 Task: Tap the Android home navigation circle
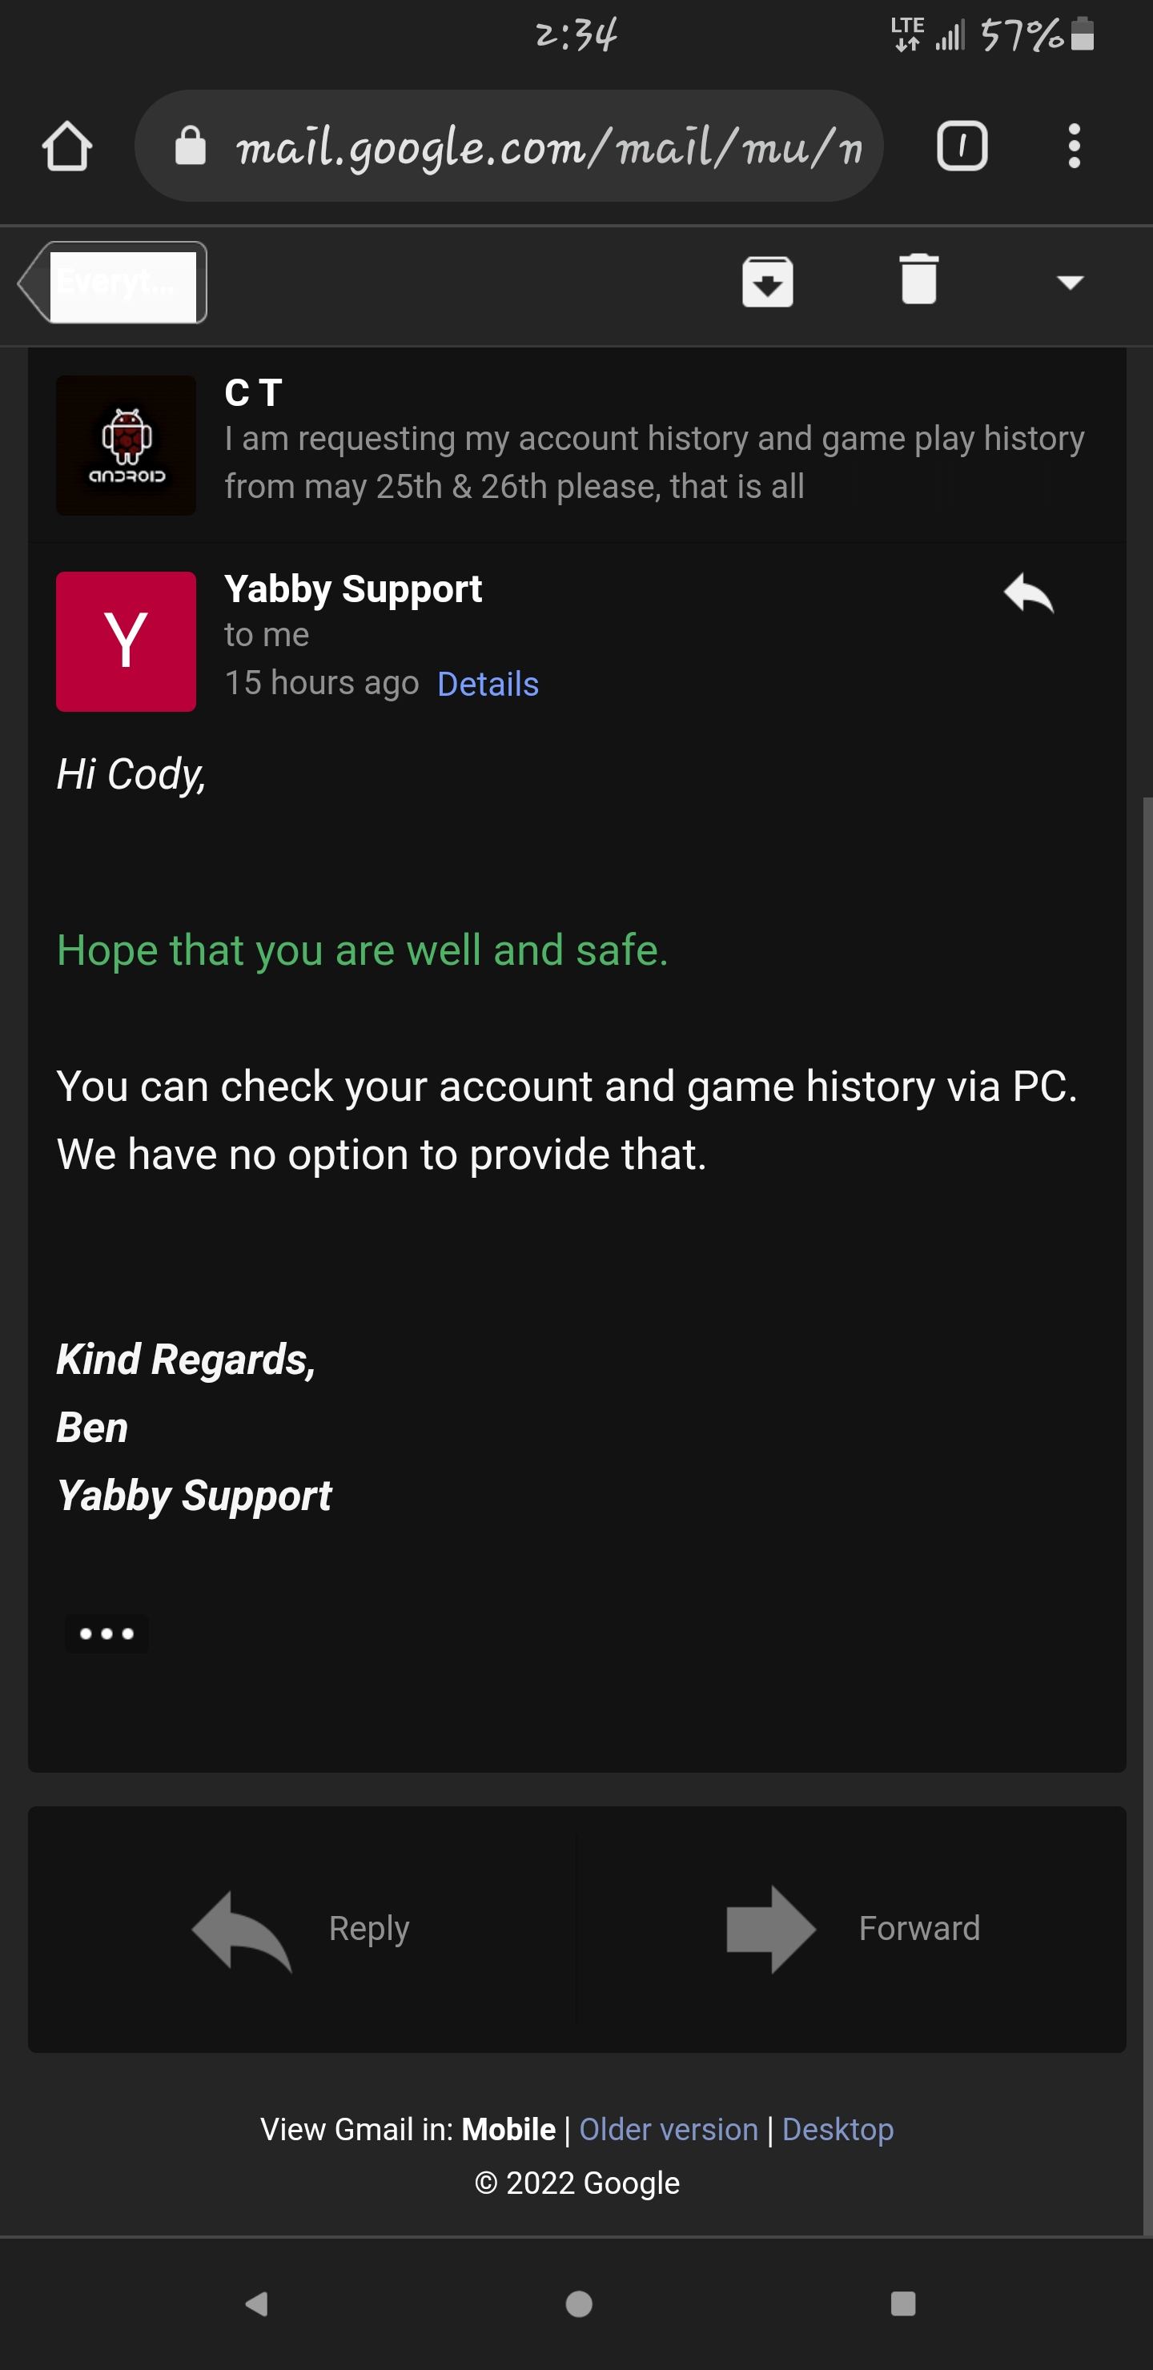tap(578, 2303)
